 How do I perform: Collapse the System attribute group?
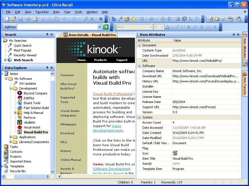(139, 117)
